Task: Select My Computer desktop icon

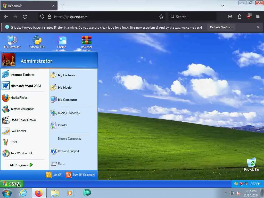Action: [12, 42]
